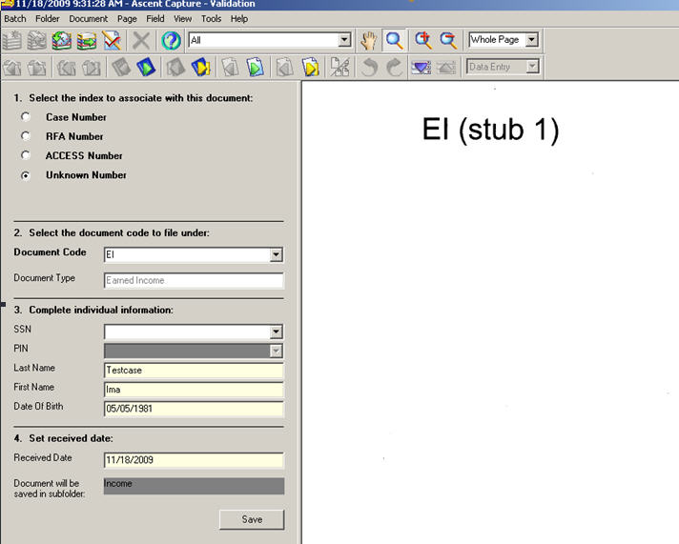The image size is (679, 544).
Task: Expand the Document Code dropdown
Action: tap(276, 255)
